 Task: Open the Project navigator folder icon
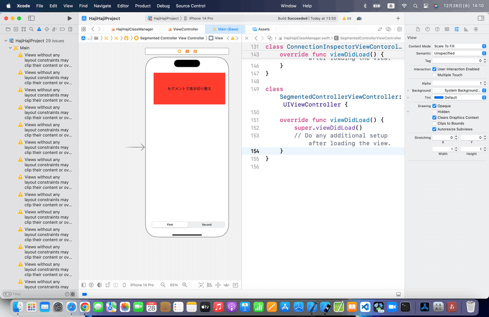(x=8, y=29)
